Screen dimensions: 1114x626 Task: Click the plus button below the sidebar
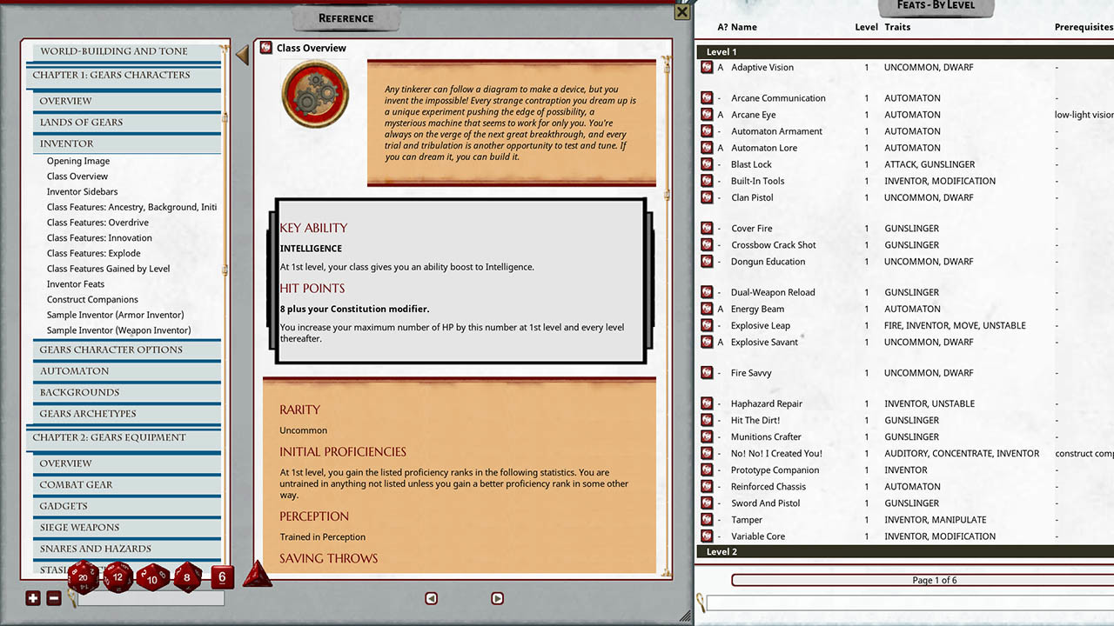pos(32,598)
